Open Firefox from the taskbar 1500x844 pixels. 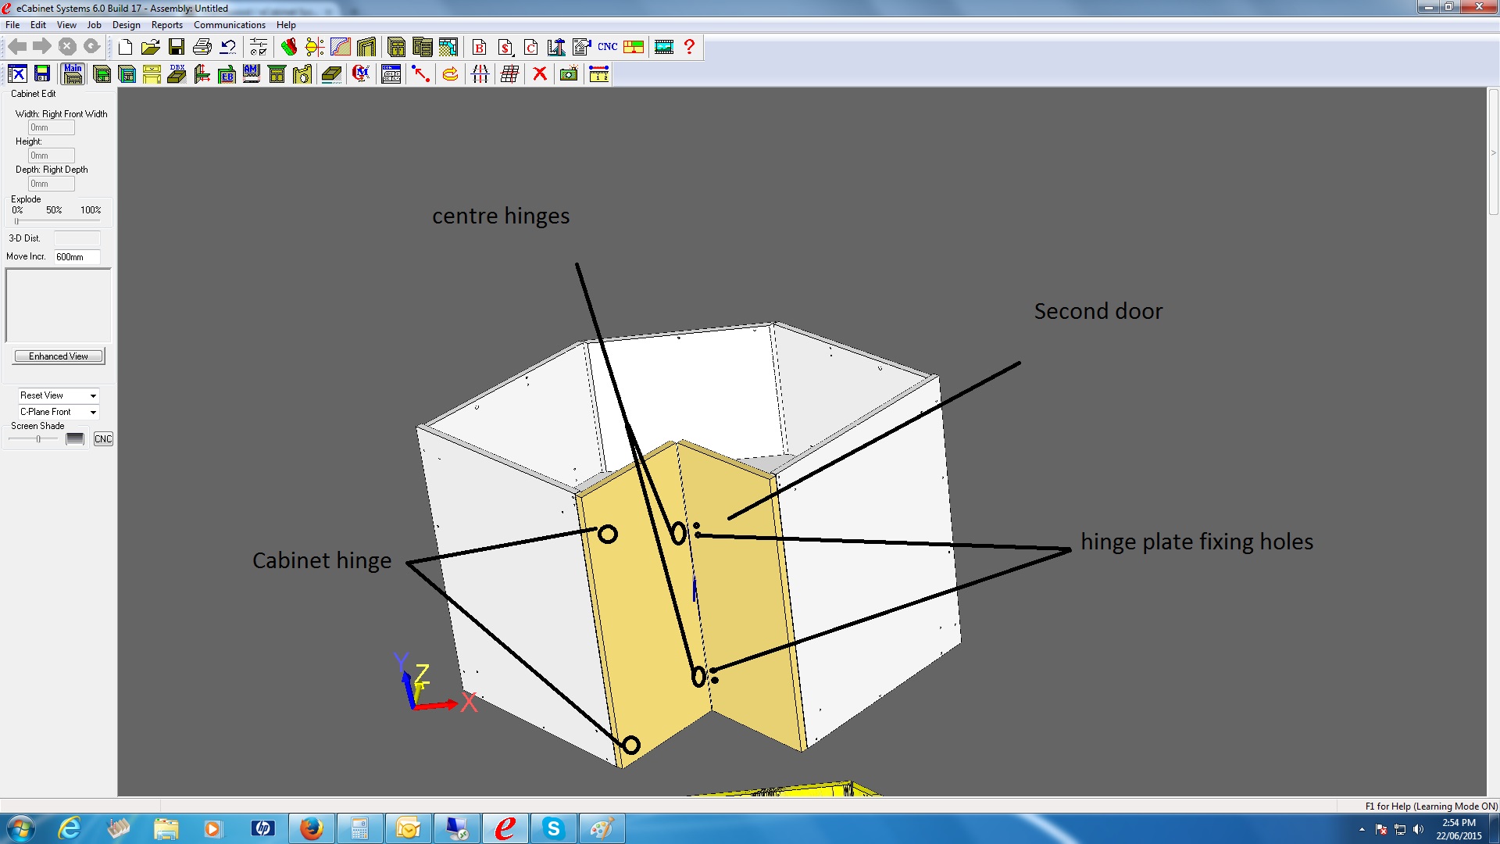pos(311,828)
